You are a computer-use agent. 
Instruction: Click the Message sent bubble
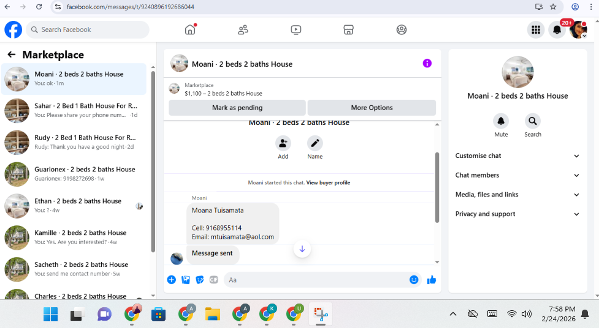click(213, 254)
